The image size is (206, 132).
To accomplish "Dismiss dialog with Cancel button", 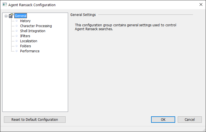I will tap(190, 119).
